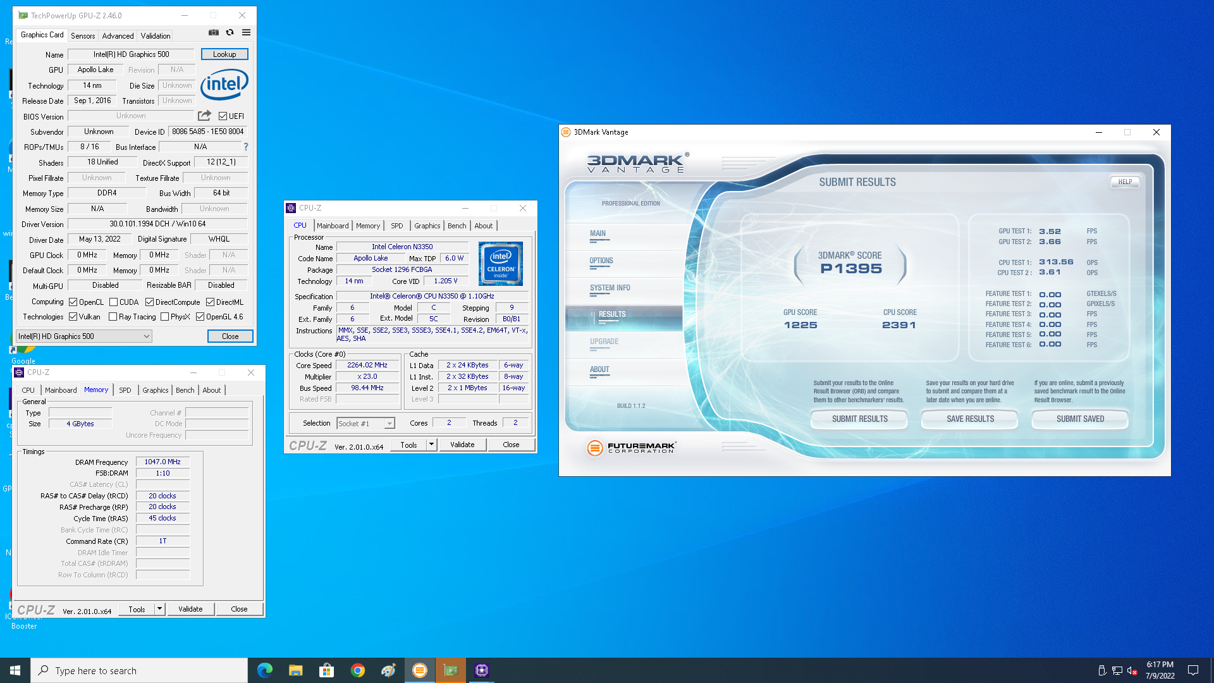
Task: Toggle the Ray Tracing checkbox
Action: [x=113, y=317]
